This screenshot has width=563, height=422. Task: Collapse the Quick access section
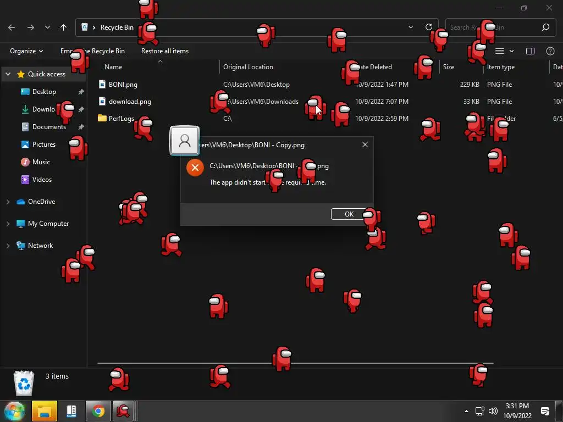coord(8,74)
